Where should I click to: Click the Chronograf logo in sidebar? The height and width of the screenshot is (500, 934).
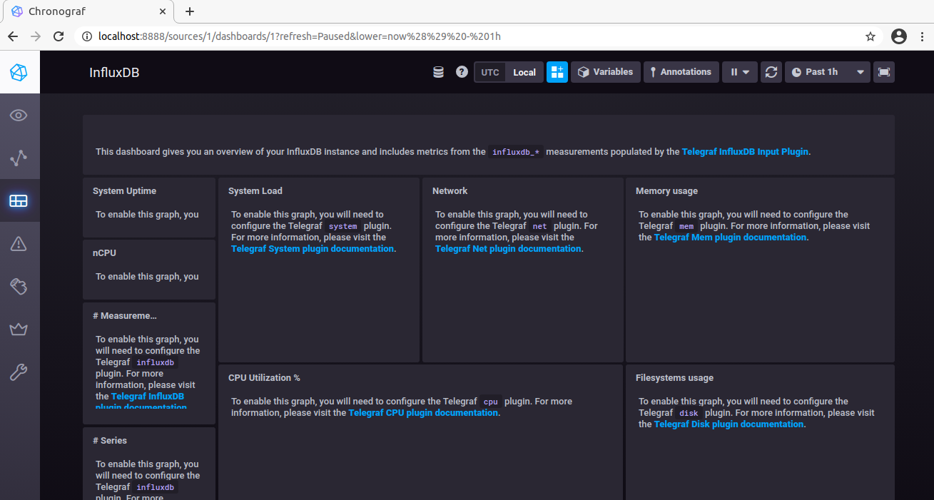pyautogui.click(x=19, y=72)
